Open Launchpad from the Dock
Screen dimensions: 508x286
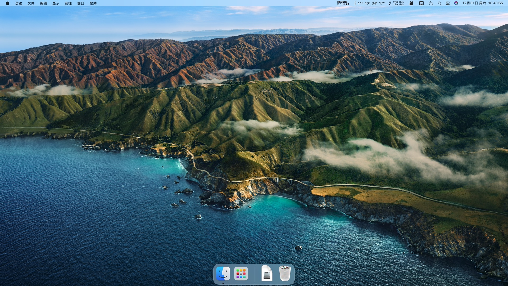tap(241, 274)
